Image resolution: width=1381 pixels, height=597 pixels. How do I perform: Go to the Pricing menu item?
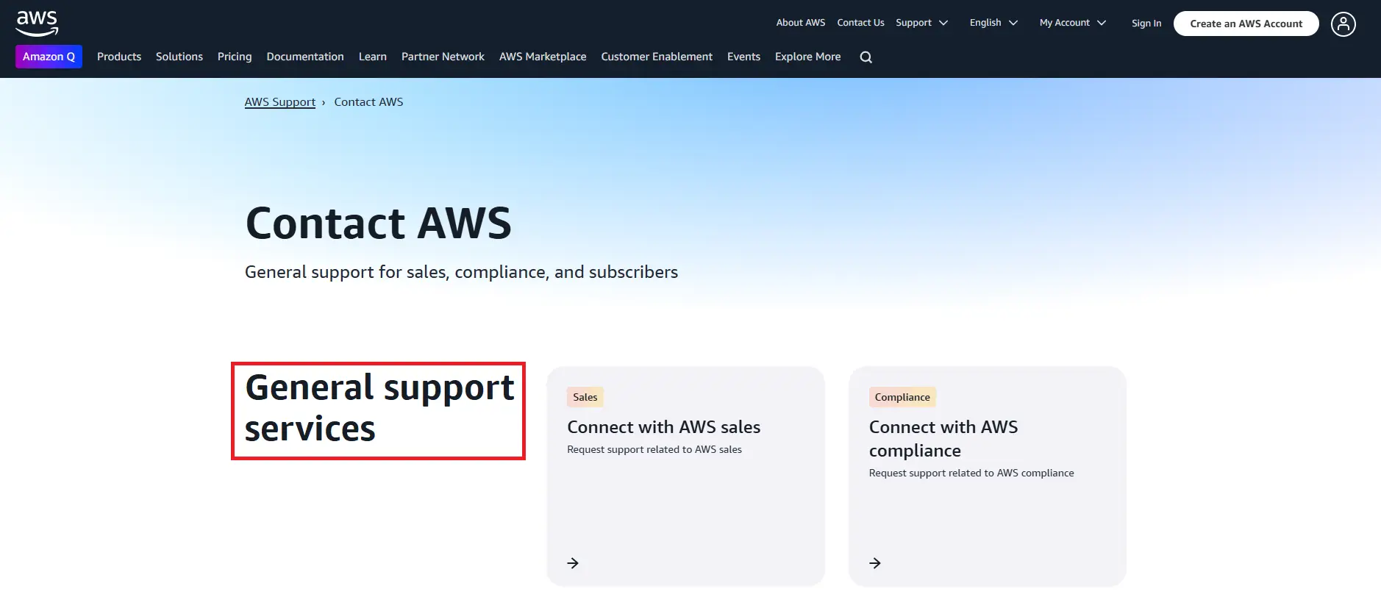pos(235,57)
